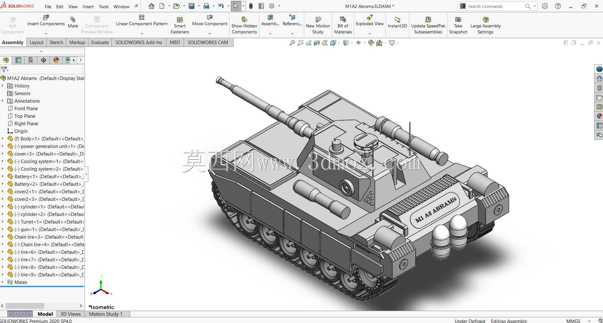Open the DimXpertManager crosshair tab
603x323 pixels.
coord(44,60)
